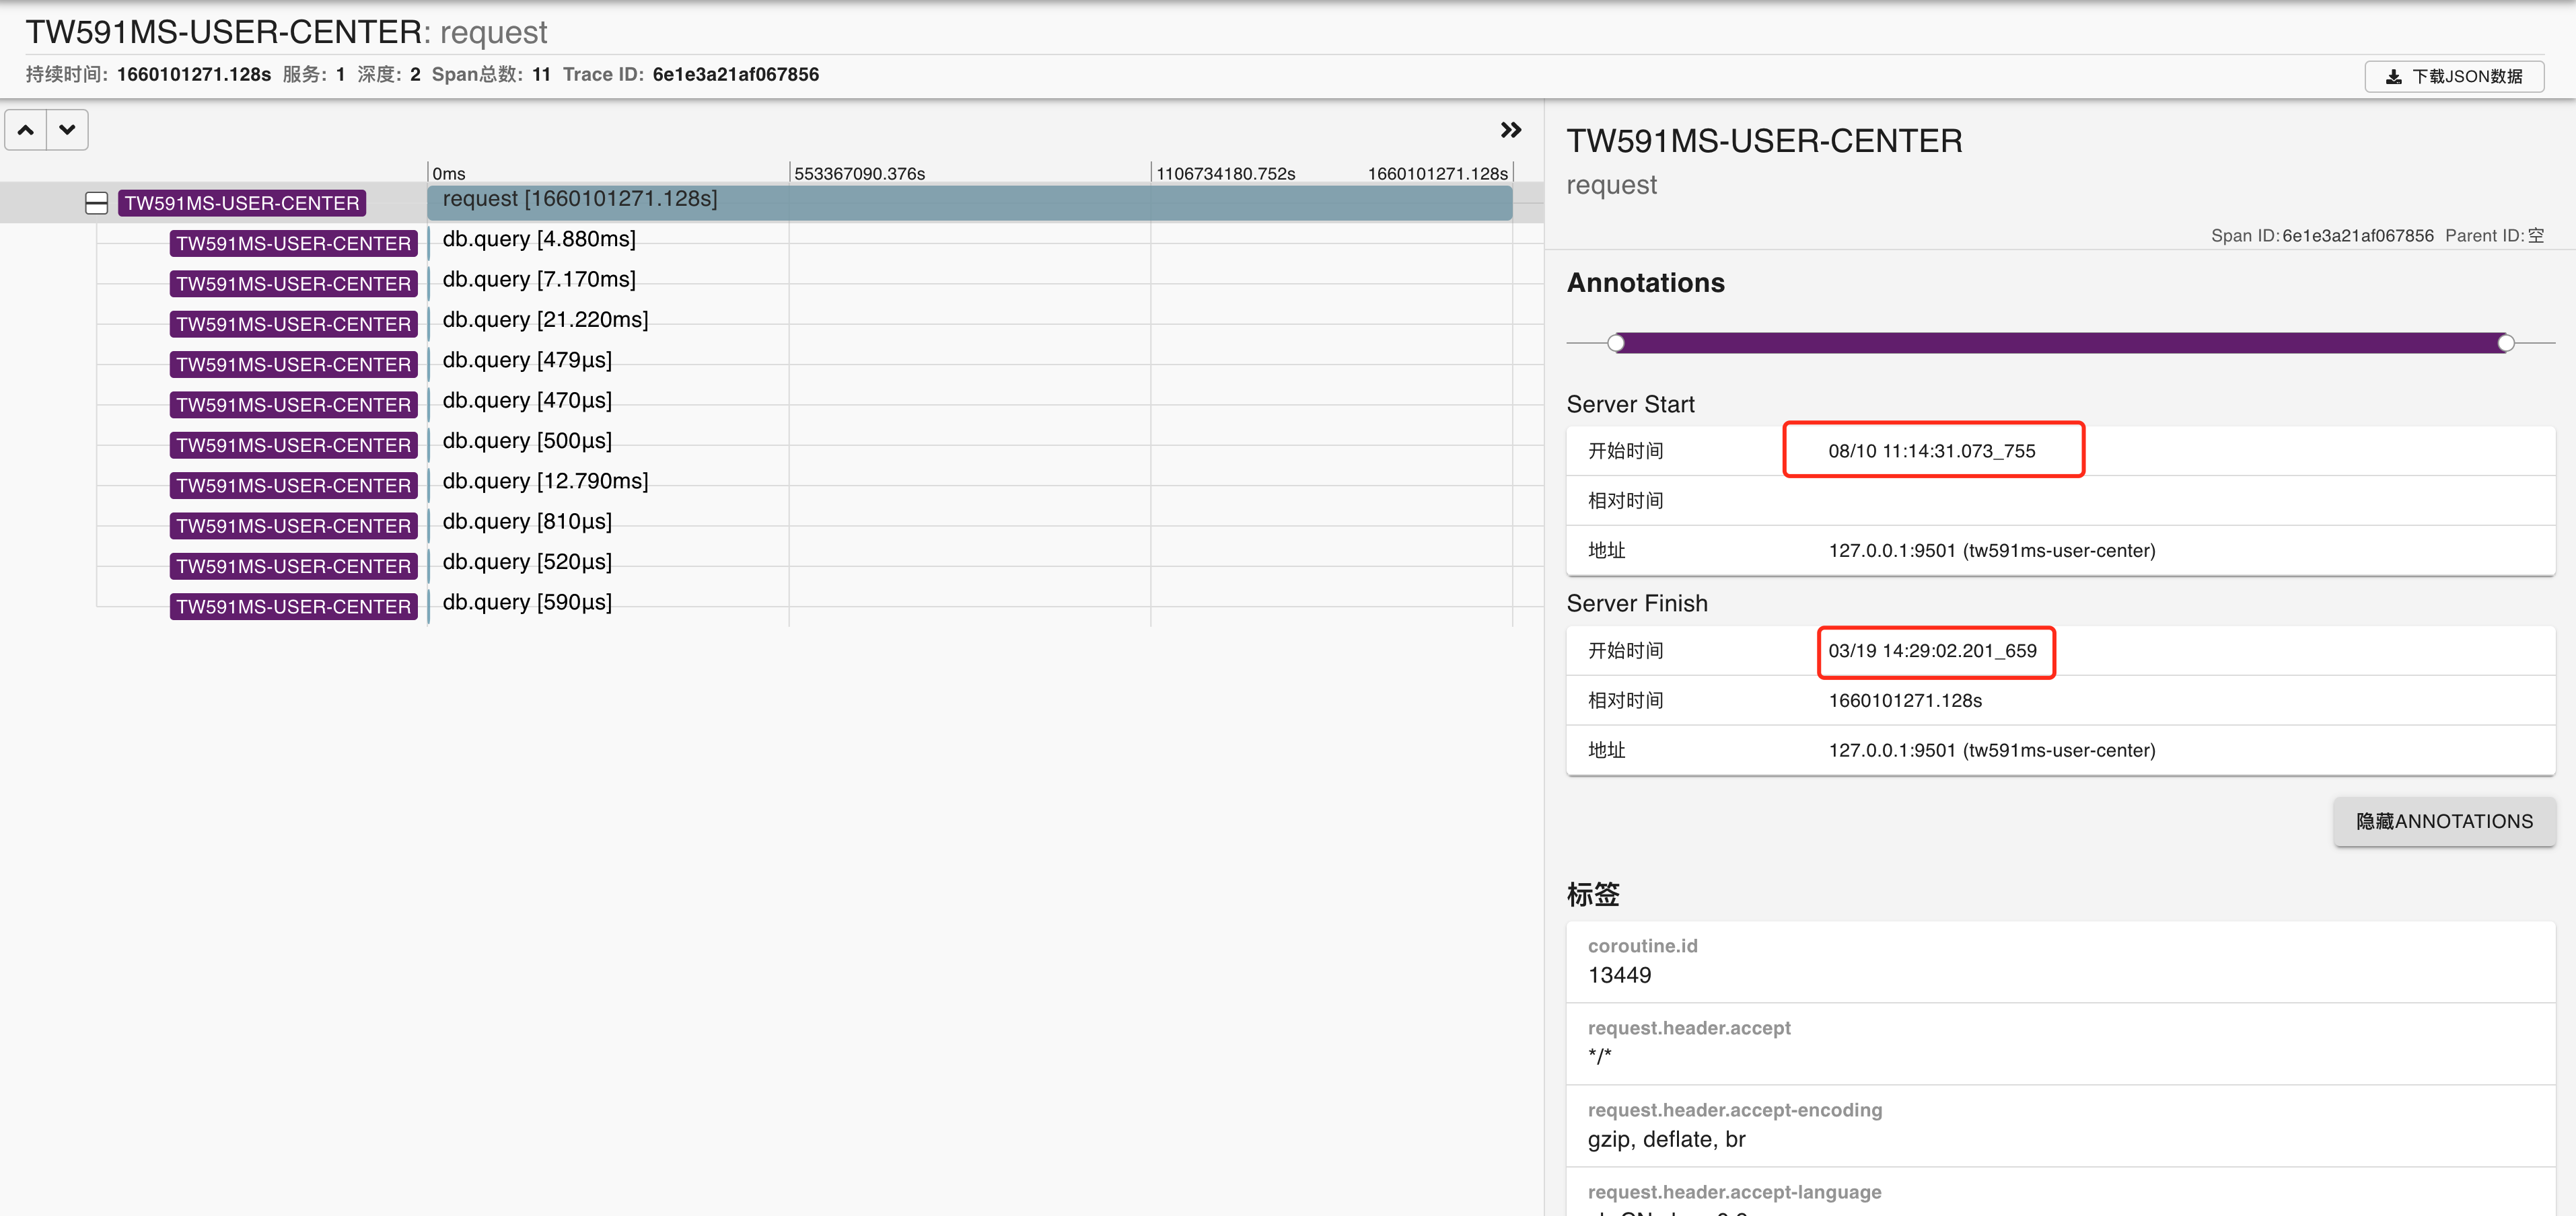Click the double-chevron icon to collapse timeline
The image size is (2576, 1216).
tap(1510, 129)
